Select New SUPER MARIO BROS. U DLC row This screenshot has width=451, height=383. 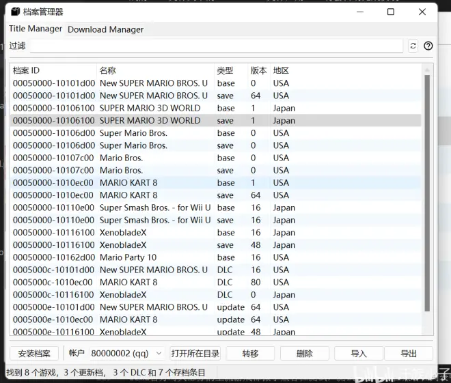point(216,270)
